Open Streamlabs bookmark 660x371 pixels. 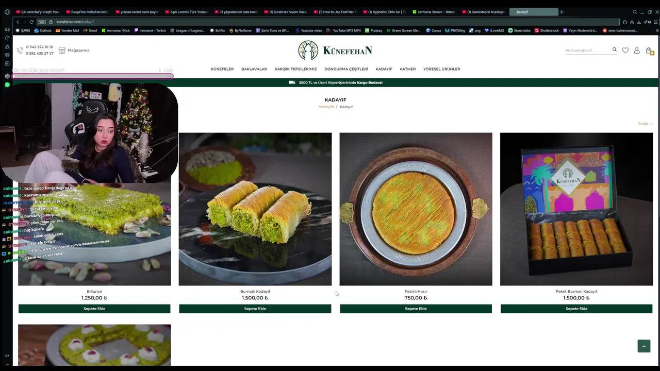coord(519,30)
